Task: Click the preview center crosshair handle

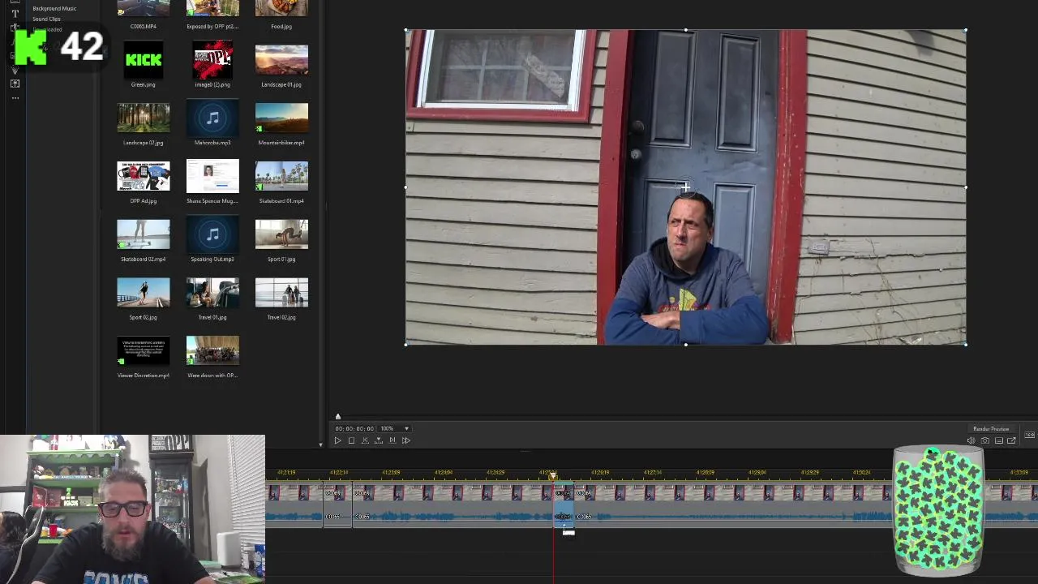Action: 686,187
